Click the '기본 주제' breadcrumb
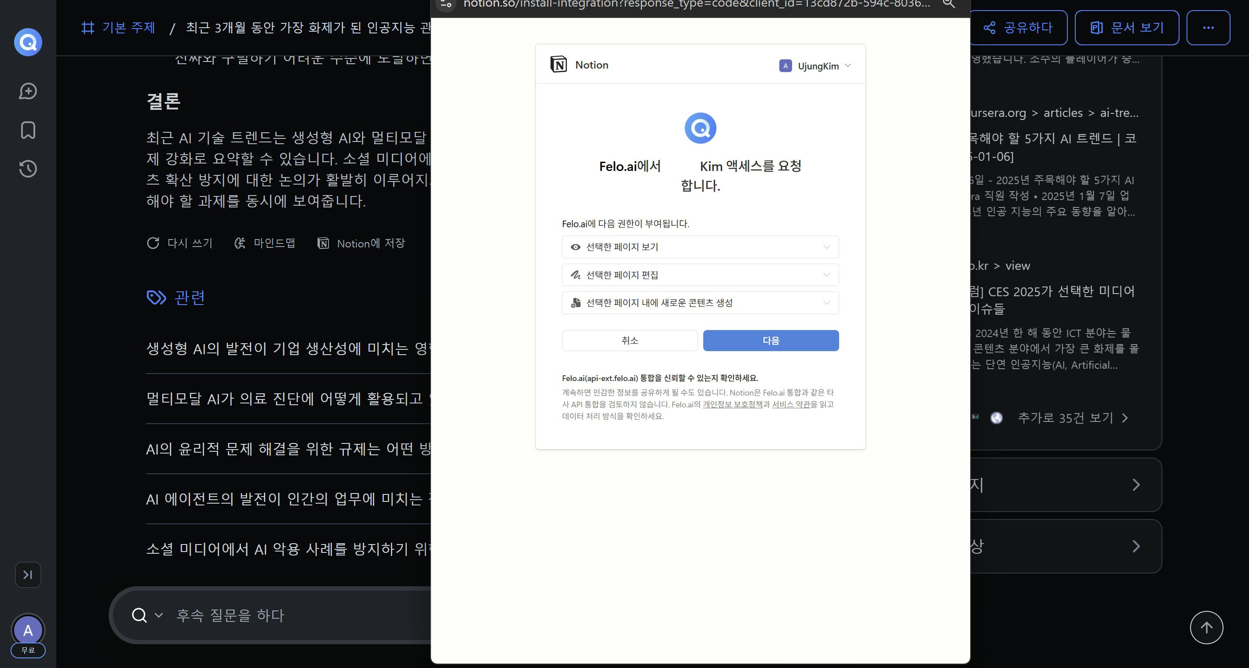The image size is (1249, 668). point(128,28)
